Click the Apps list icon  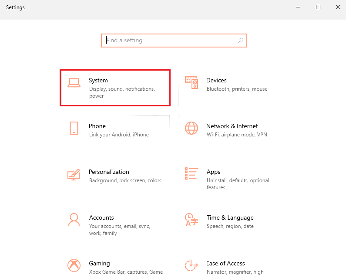[x=191, y=173]
